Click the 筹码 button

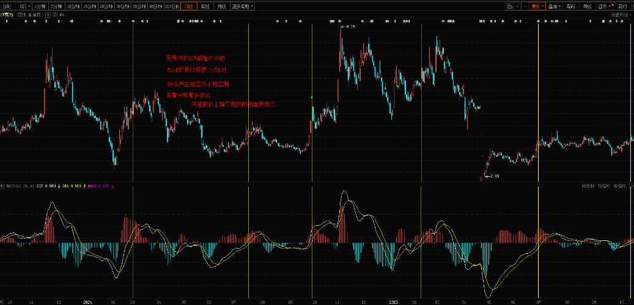(570, 7)
